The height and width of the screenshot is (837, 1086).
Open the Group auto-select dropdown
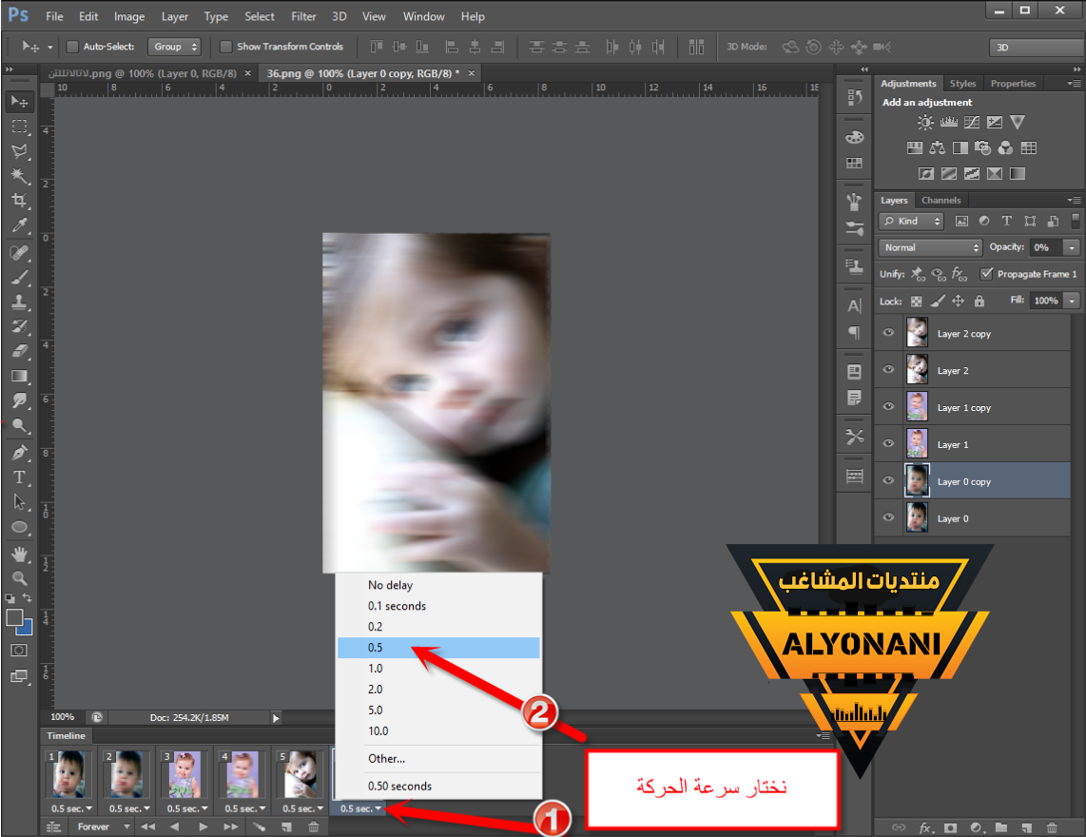176,47
